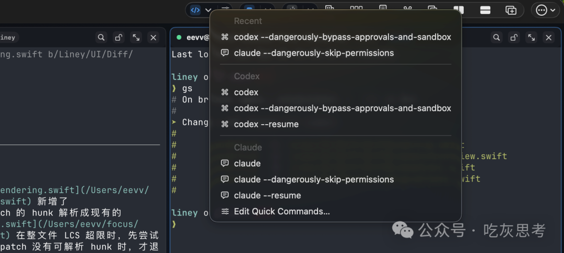Click the command icon beside codex --resume

coord(225,124)
